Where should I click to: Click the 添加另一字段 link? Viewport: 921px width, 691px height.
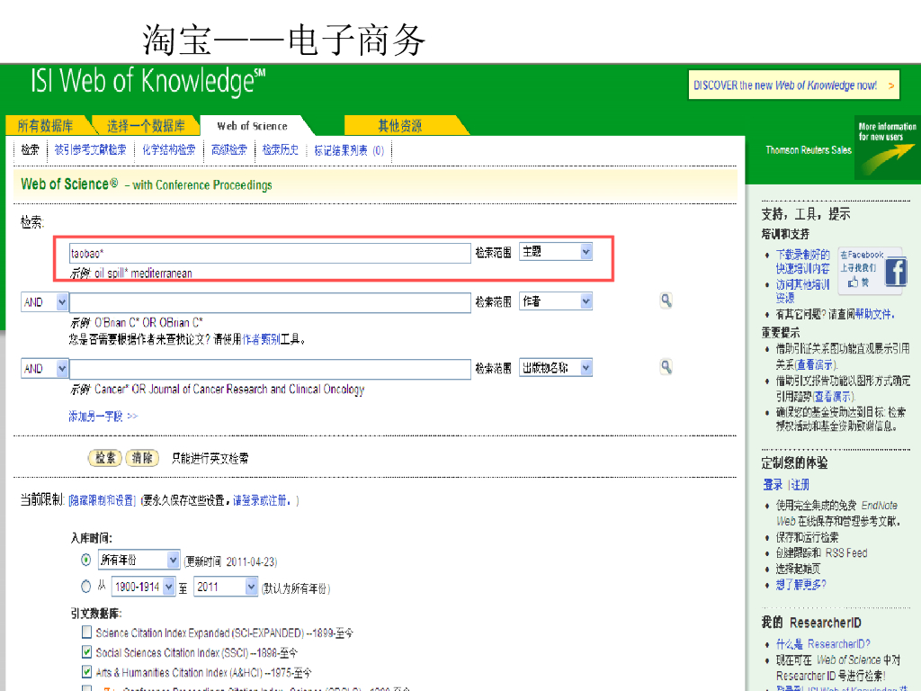(x=103, y=416)
